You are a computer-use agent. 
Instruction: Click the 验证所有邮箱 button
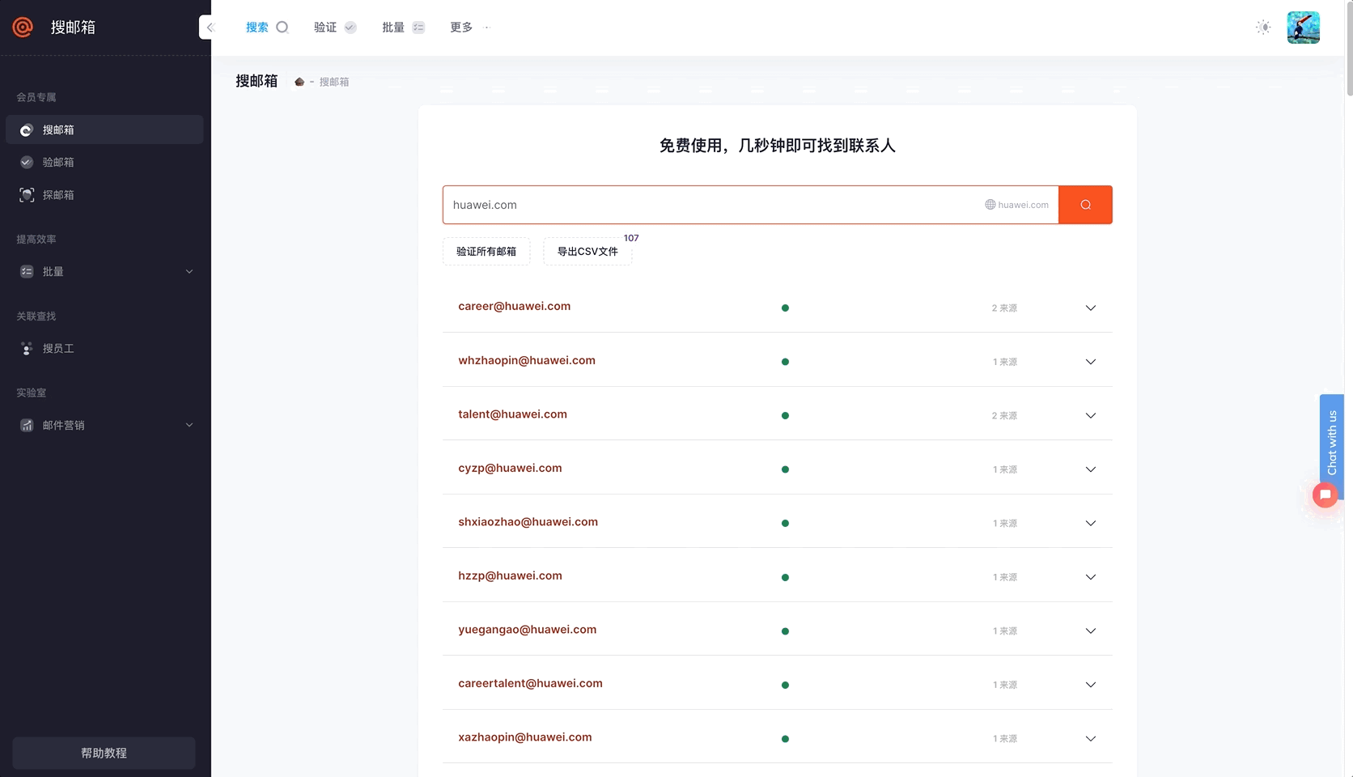click(486, 251)
